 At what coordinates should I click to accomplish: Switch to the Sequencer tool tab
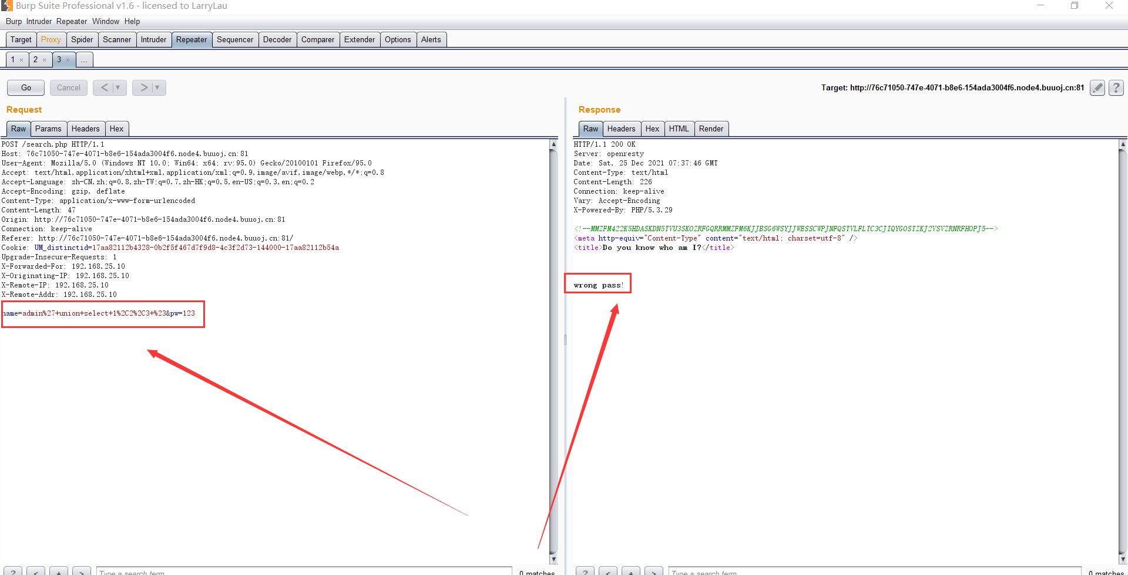point(235,40)
